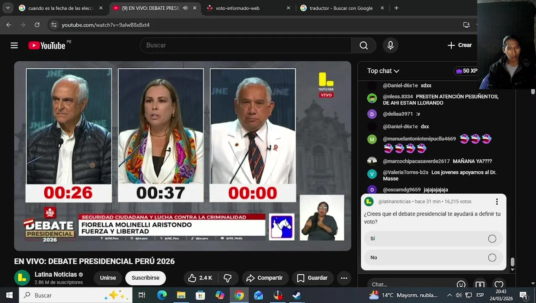Open File Explorer from the taskbar
Viewport: 536px width, 303px height.
coord(181,295)
